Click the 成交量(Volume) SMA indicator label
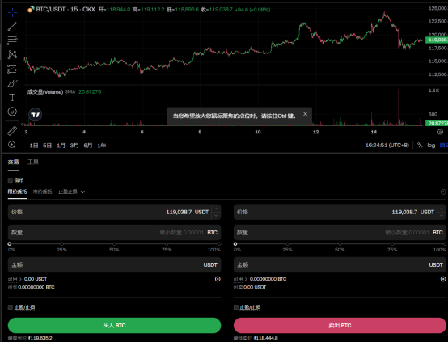This screenshot has width=448, height=342. click(x=52, y=91)
